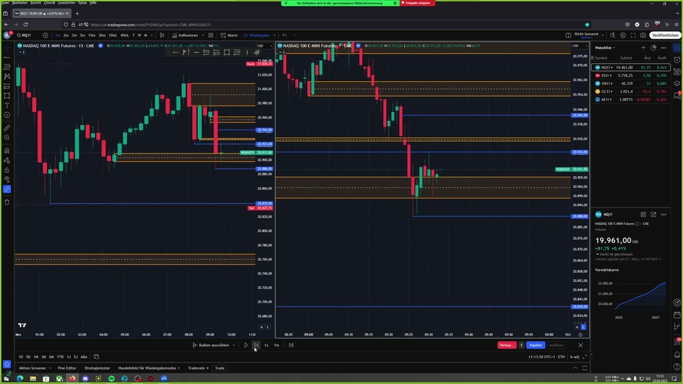The width and height of the screenshot is (683, 384).
Task: Toggle the Wiedergabe replay mode
Action: click(x=256, y=35)
